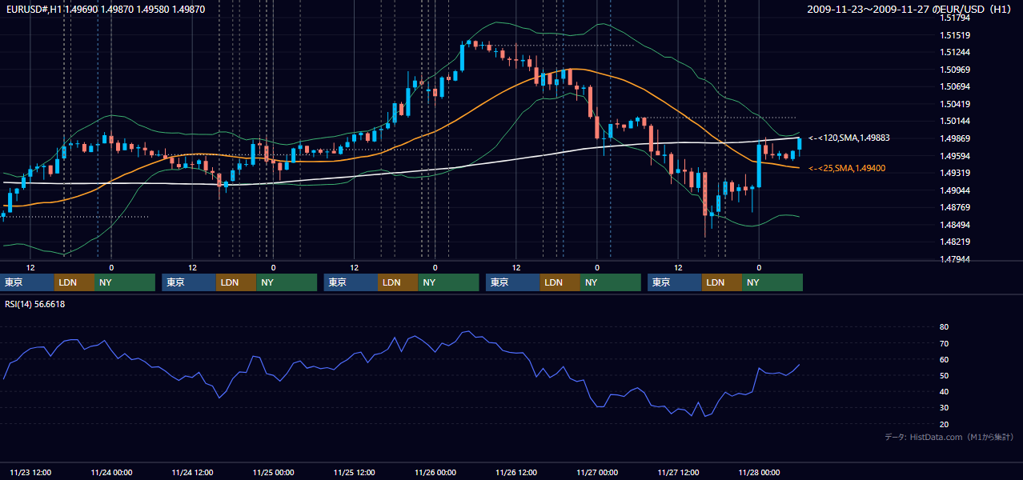The height and width of the screenshot is (480, 1023).
Task: Click price axis label 1.48494
Action: coord(955,225)
